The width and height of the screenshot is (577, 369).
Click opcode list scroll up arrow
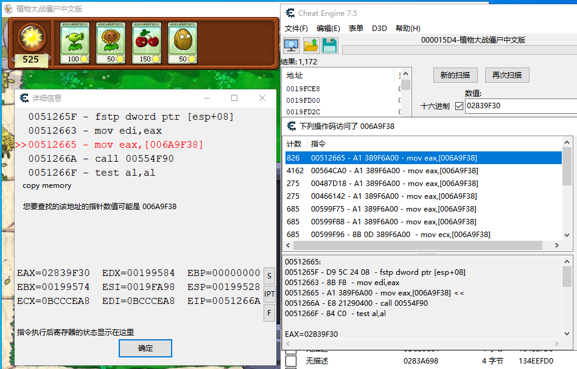pyautogui.click(x=567, y=142)
